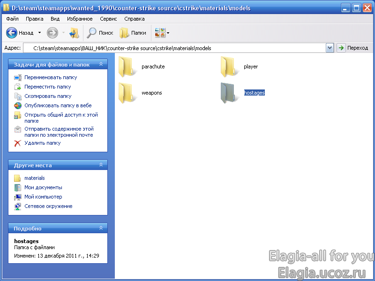Viewport: 375px width, 281px height.
Task: Click the My Documents icon
Action: coord(17,188)
